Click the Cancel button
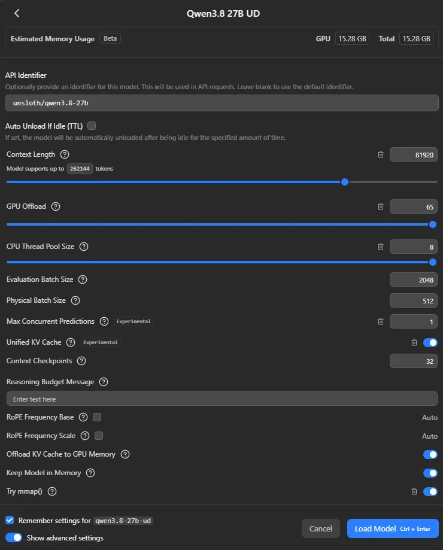Screen dimensions: 443x550 point(321,528)
